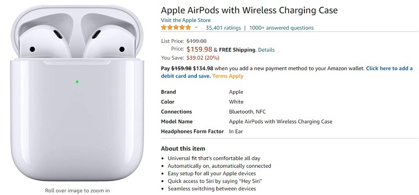
Task: Click the $134.98 discounted pay price
Action: tap(203, 68)
